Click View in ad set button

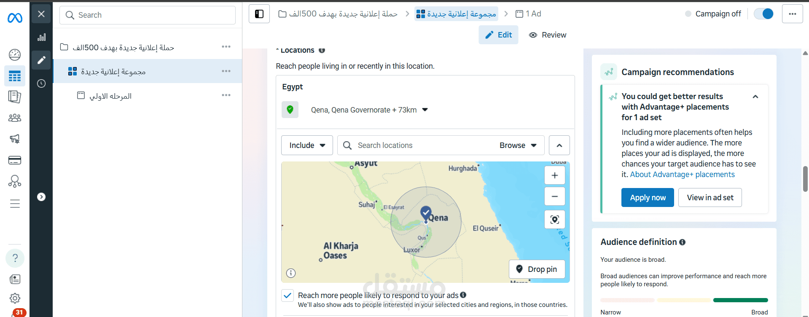(x=710, y=198)
